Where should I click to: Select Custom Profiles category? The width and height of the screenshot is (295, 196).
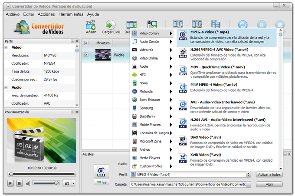(x=153, y=166)
